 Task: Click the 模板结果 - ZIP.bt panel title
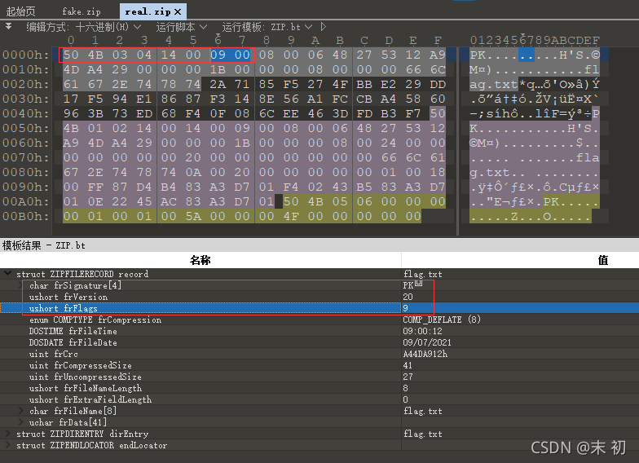pyautogui.click(x=44, y=245)
